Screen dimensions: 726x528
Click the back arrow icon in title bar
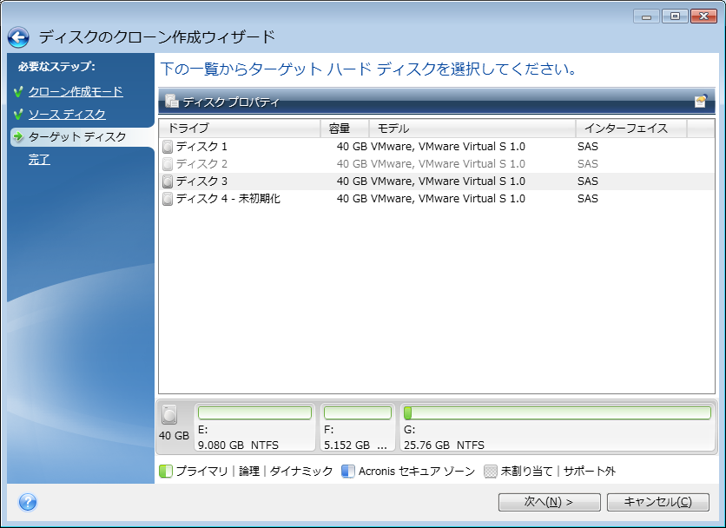point(19,37)
